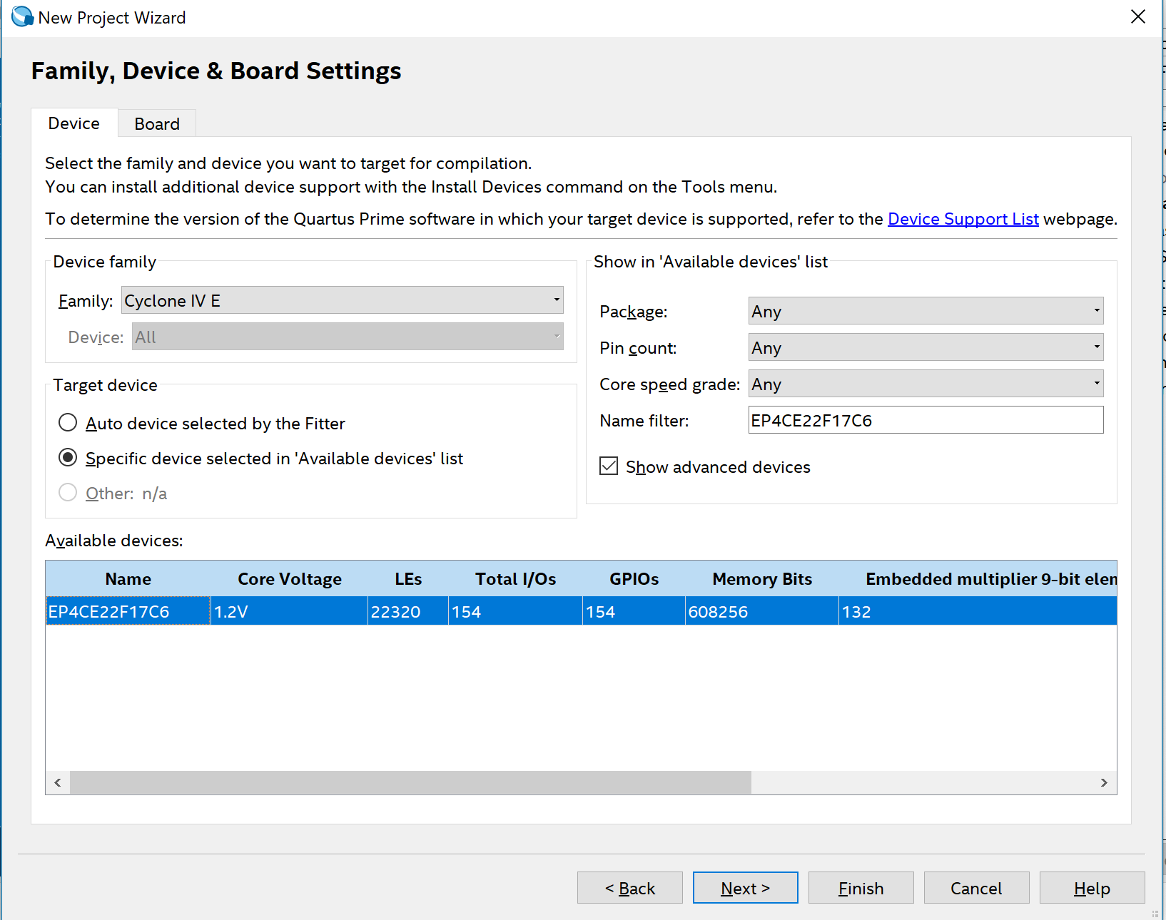The width and height of the screenshot is (1166, 920).
Task: Click the horizontal scrollbar thumb in the device list
Action: [x=410, y=782]
